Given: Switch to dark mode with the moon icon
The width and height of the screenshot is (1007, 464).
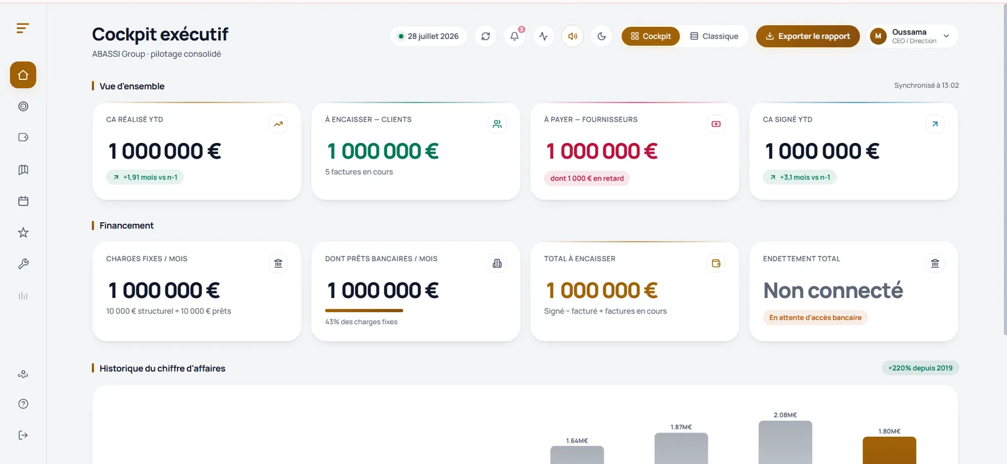Looking at the screenshot, I should (x=602, y=37).
